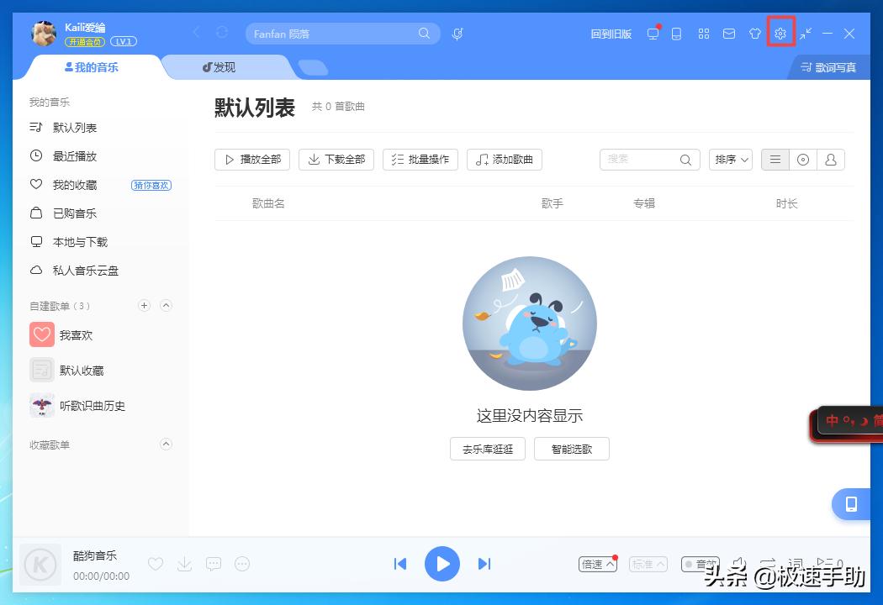Collapse the 自建歌单 section
Viewport: 883px width, 605px height.
[x=166, y=306]
